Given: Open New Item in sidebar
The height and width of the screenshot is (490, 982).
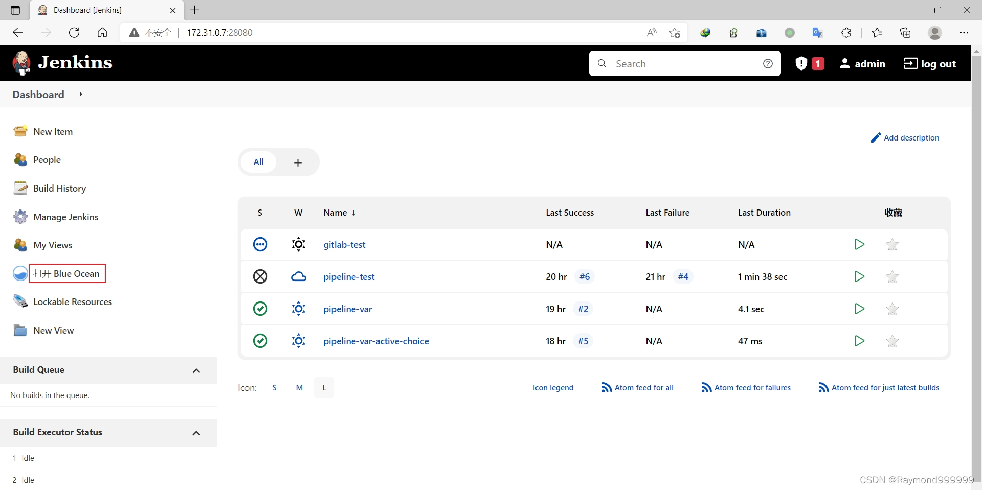Looking at the screenshot, I should (43, 131).
